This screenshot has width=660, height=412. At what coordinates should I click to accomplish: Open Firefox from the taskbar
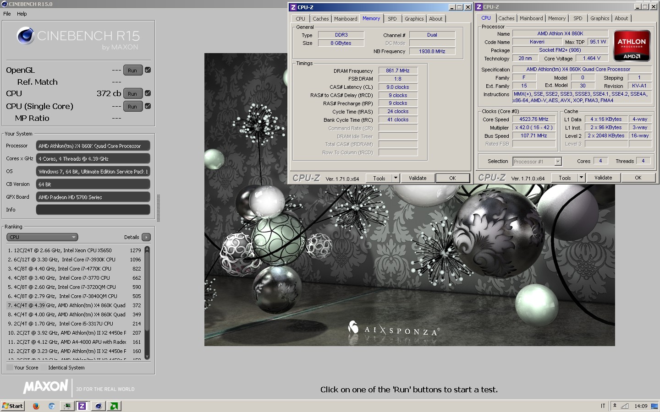pos(36,406)
